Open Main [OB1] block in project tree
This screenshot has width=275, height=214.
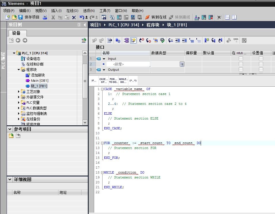pyautogui.click(x=39, y=81)
